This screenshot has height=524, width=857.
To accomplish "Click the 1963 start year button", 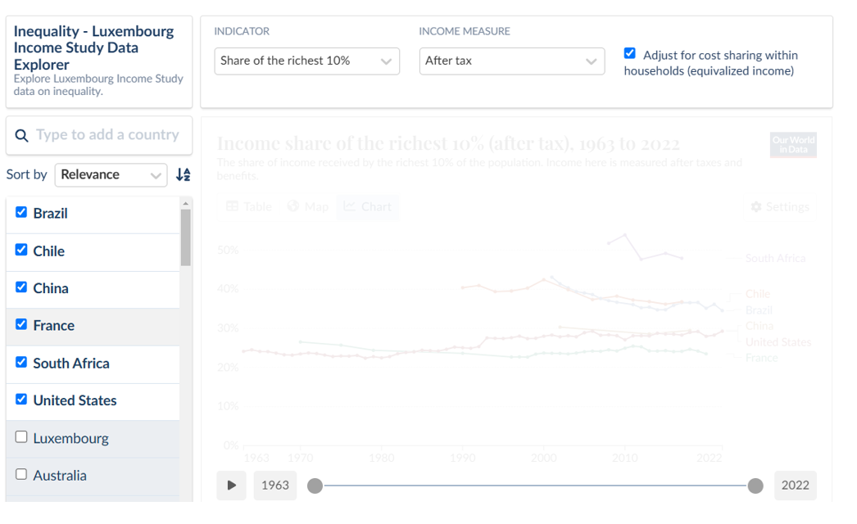I will pos(274,485).
